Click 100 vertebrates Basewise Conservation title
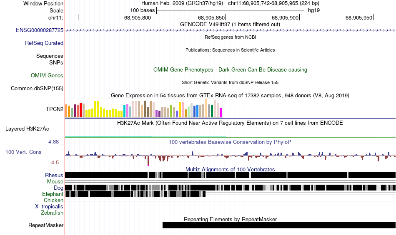396x235 pixels. tap(230, 142)
